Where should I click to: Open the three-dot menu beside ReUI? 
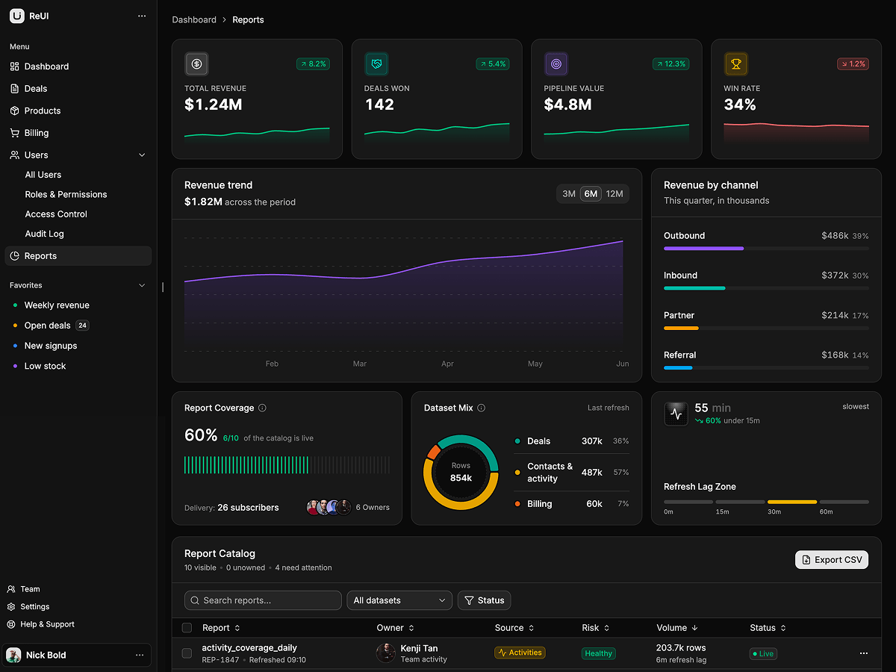click(x=142, y=16)
